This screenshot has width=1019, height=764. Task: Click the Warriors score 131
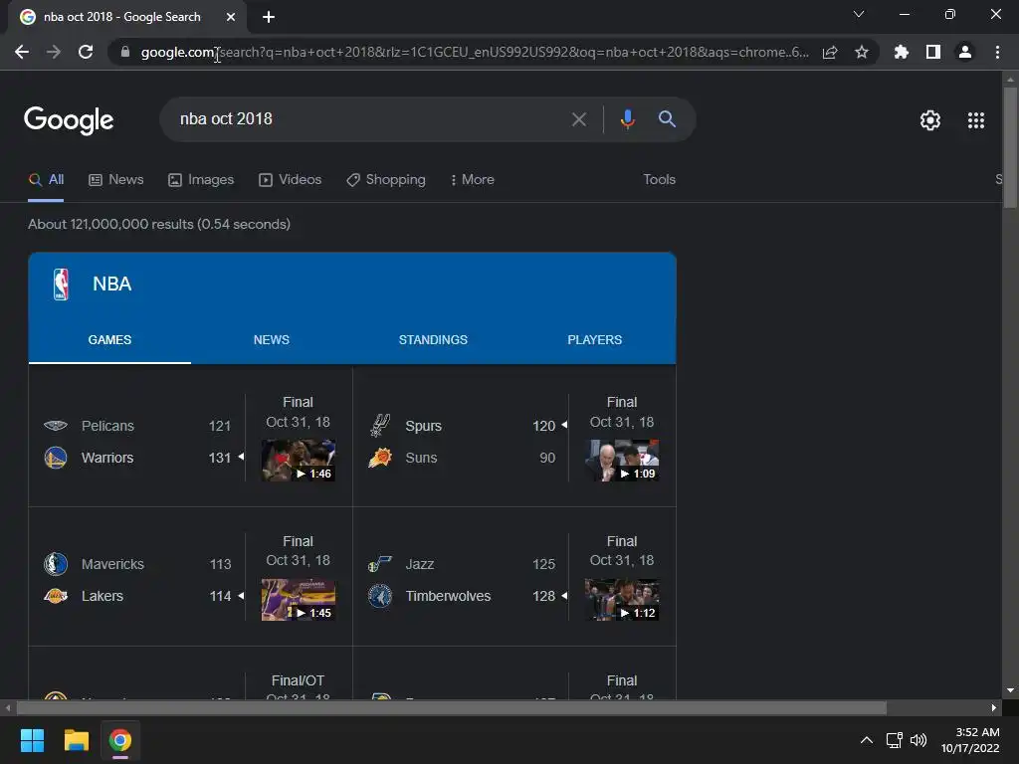pyautogui.click(x=220, y=458)
